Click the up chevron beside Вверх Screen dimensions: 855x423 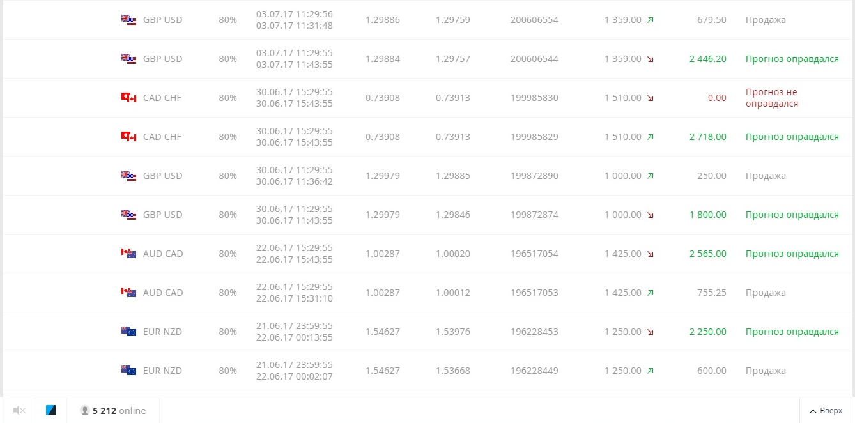pyautogui.click(x=813, y=411)
